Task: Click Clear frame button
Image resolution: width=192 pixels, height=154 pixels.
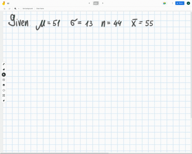Action: click(40, 8)
